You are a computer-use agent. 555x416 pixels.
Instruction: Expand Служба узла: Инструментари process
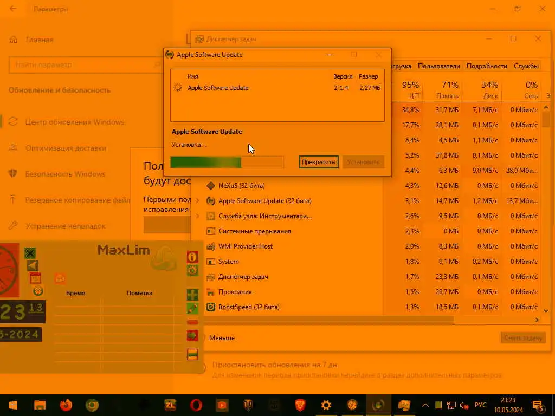pyautogui.click(x=197, y=216)
